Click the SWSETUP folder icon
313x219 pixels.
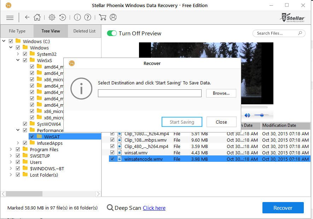coord(25,155)
